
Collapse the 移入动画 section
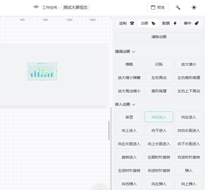[x=125, y=104]
